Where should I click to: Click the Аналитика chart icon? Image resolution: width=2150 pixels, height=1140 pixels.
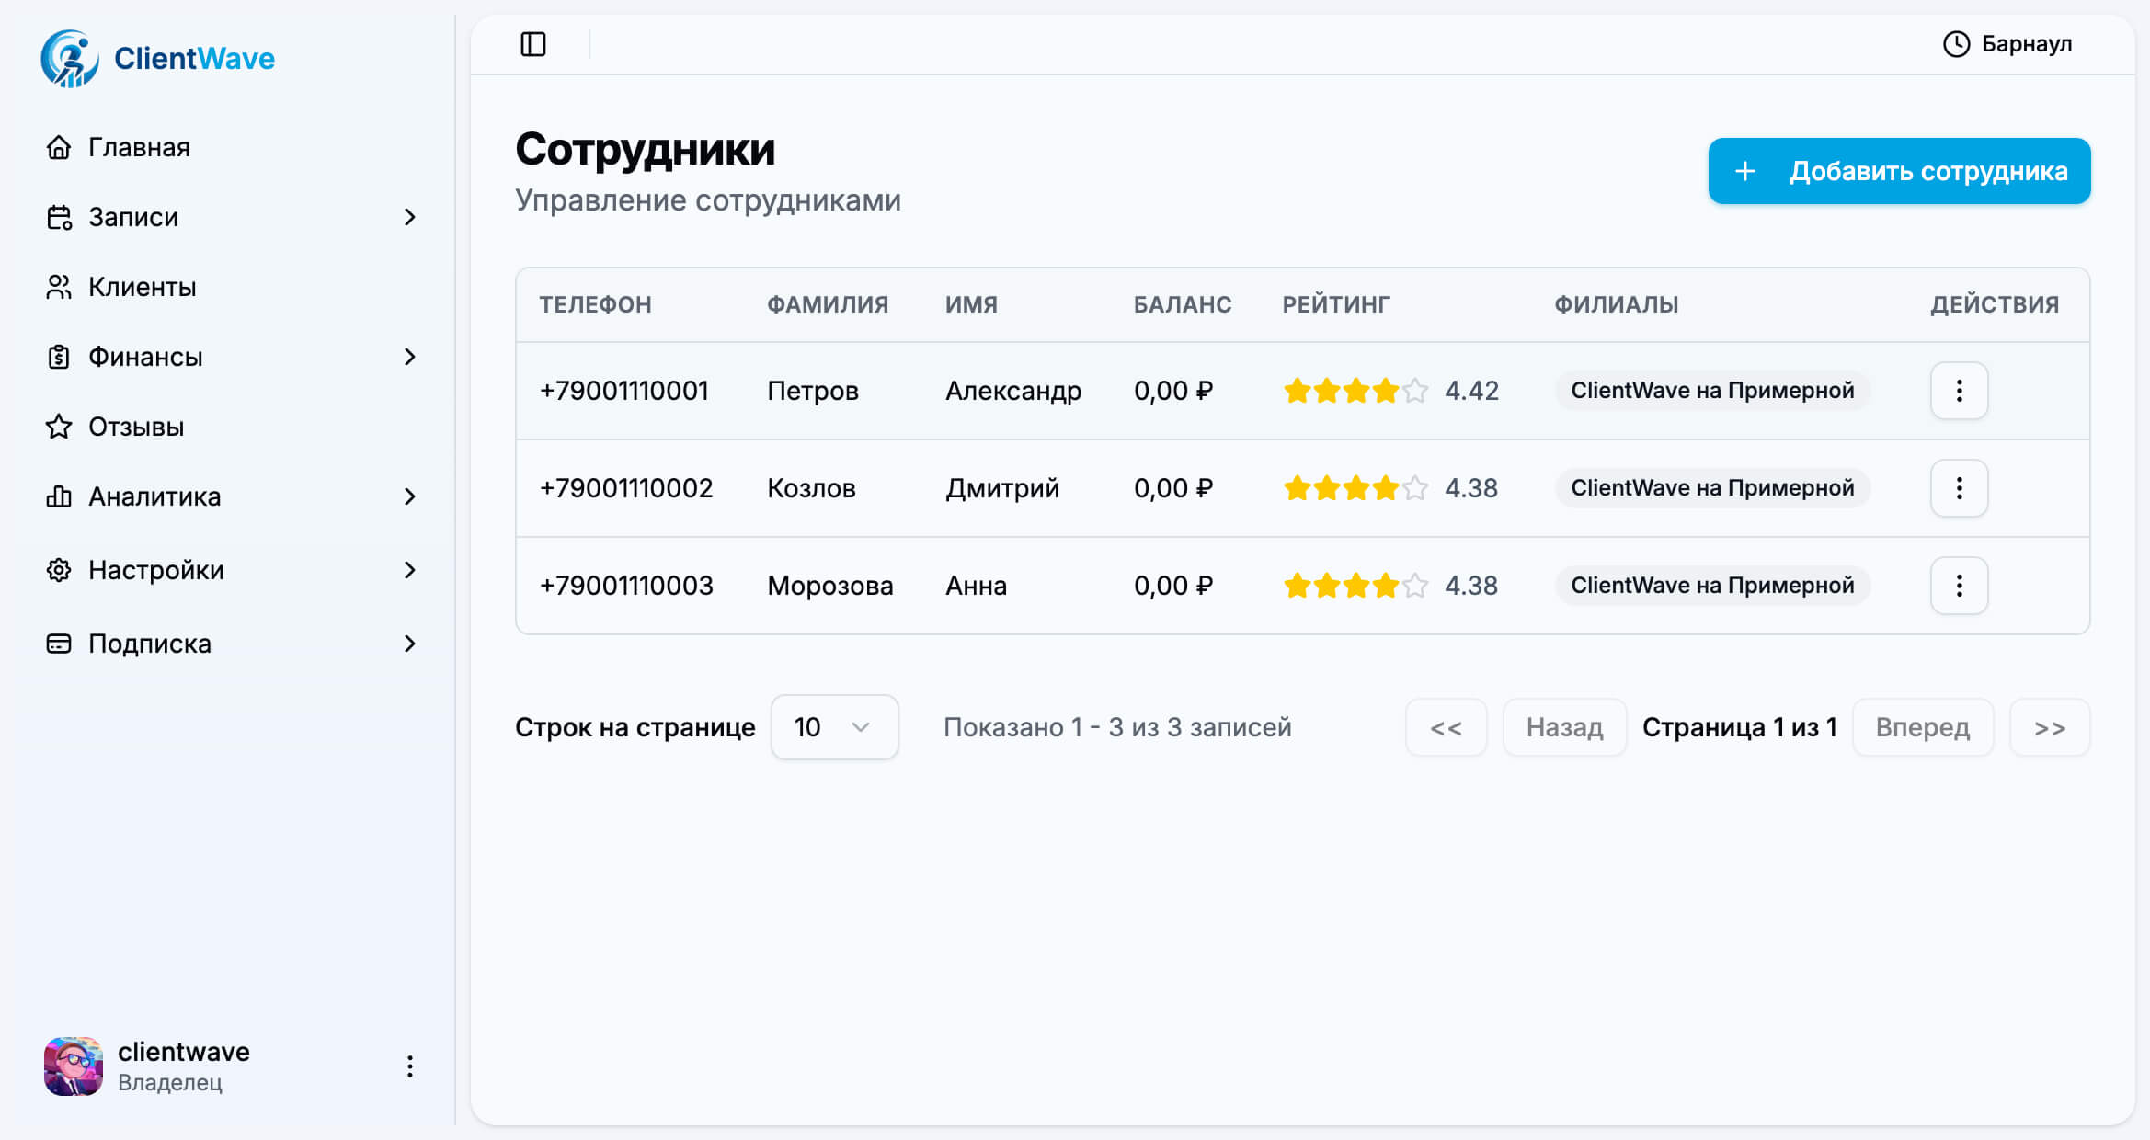tap(58, 496)
